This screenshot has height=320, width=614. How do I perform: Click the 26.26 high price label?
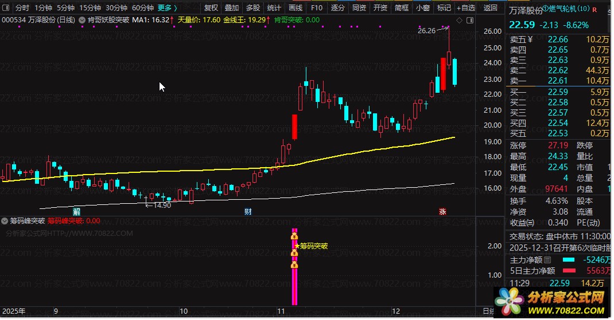(x=426, y=30)
